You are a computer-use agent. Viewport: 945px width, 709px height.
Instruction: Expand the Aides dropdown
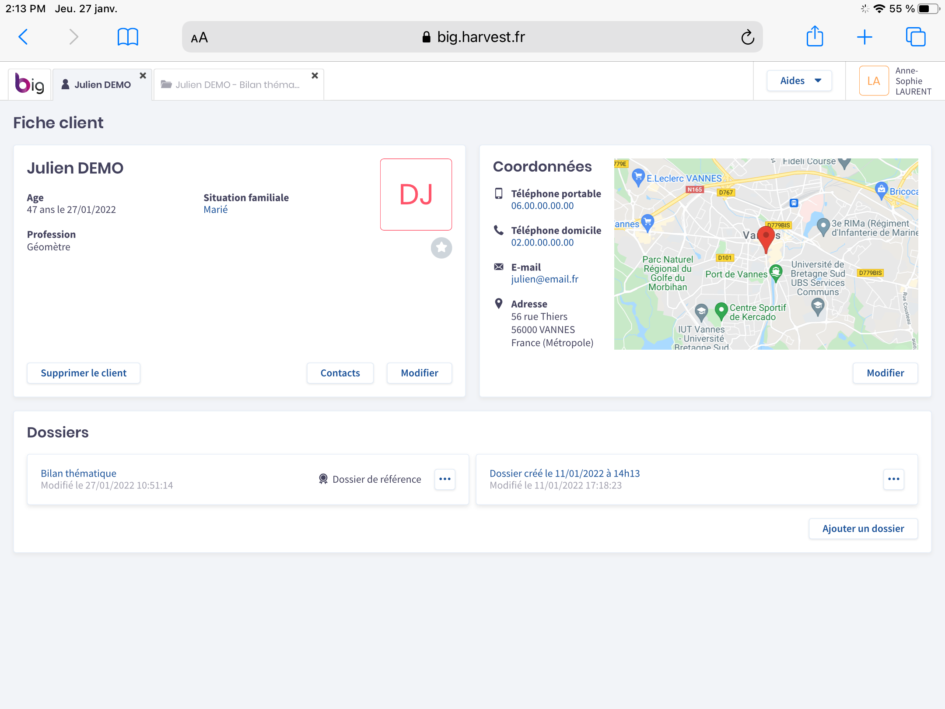(799, 81)
